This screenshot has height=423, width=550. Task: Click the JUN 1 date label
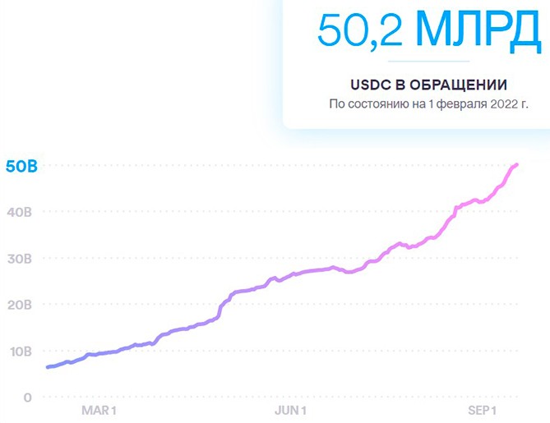pos(289,411)
